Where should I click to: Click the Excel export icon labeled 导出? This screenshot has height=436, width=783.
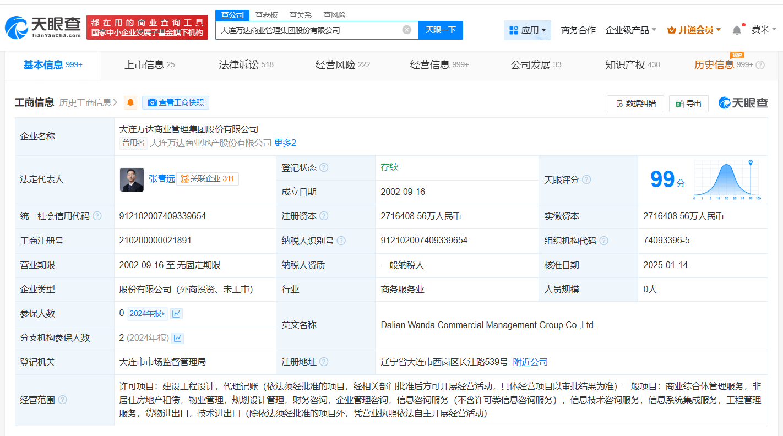click(679, 103)
